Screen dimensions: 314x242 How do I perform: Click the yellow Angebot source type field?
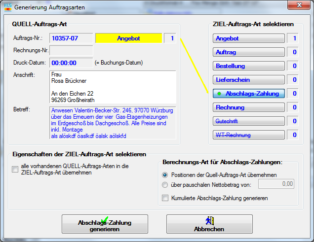[128, 38]
